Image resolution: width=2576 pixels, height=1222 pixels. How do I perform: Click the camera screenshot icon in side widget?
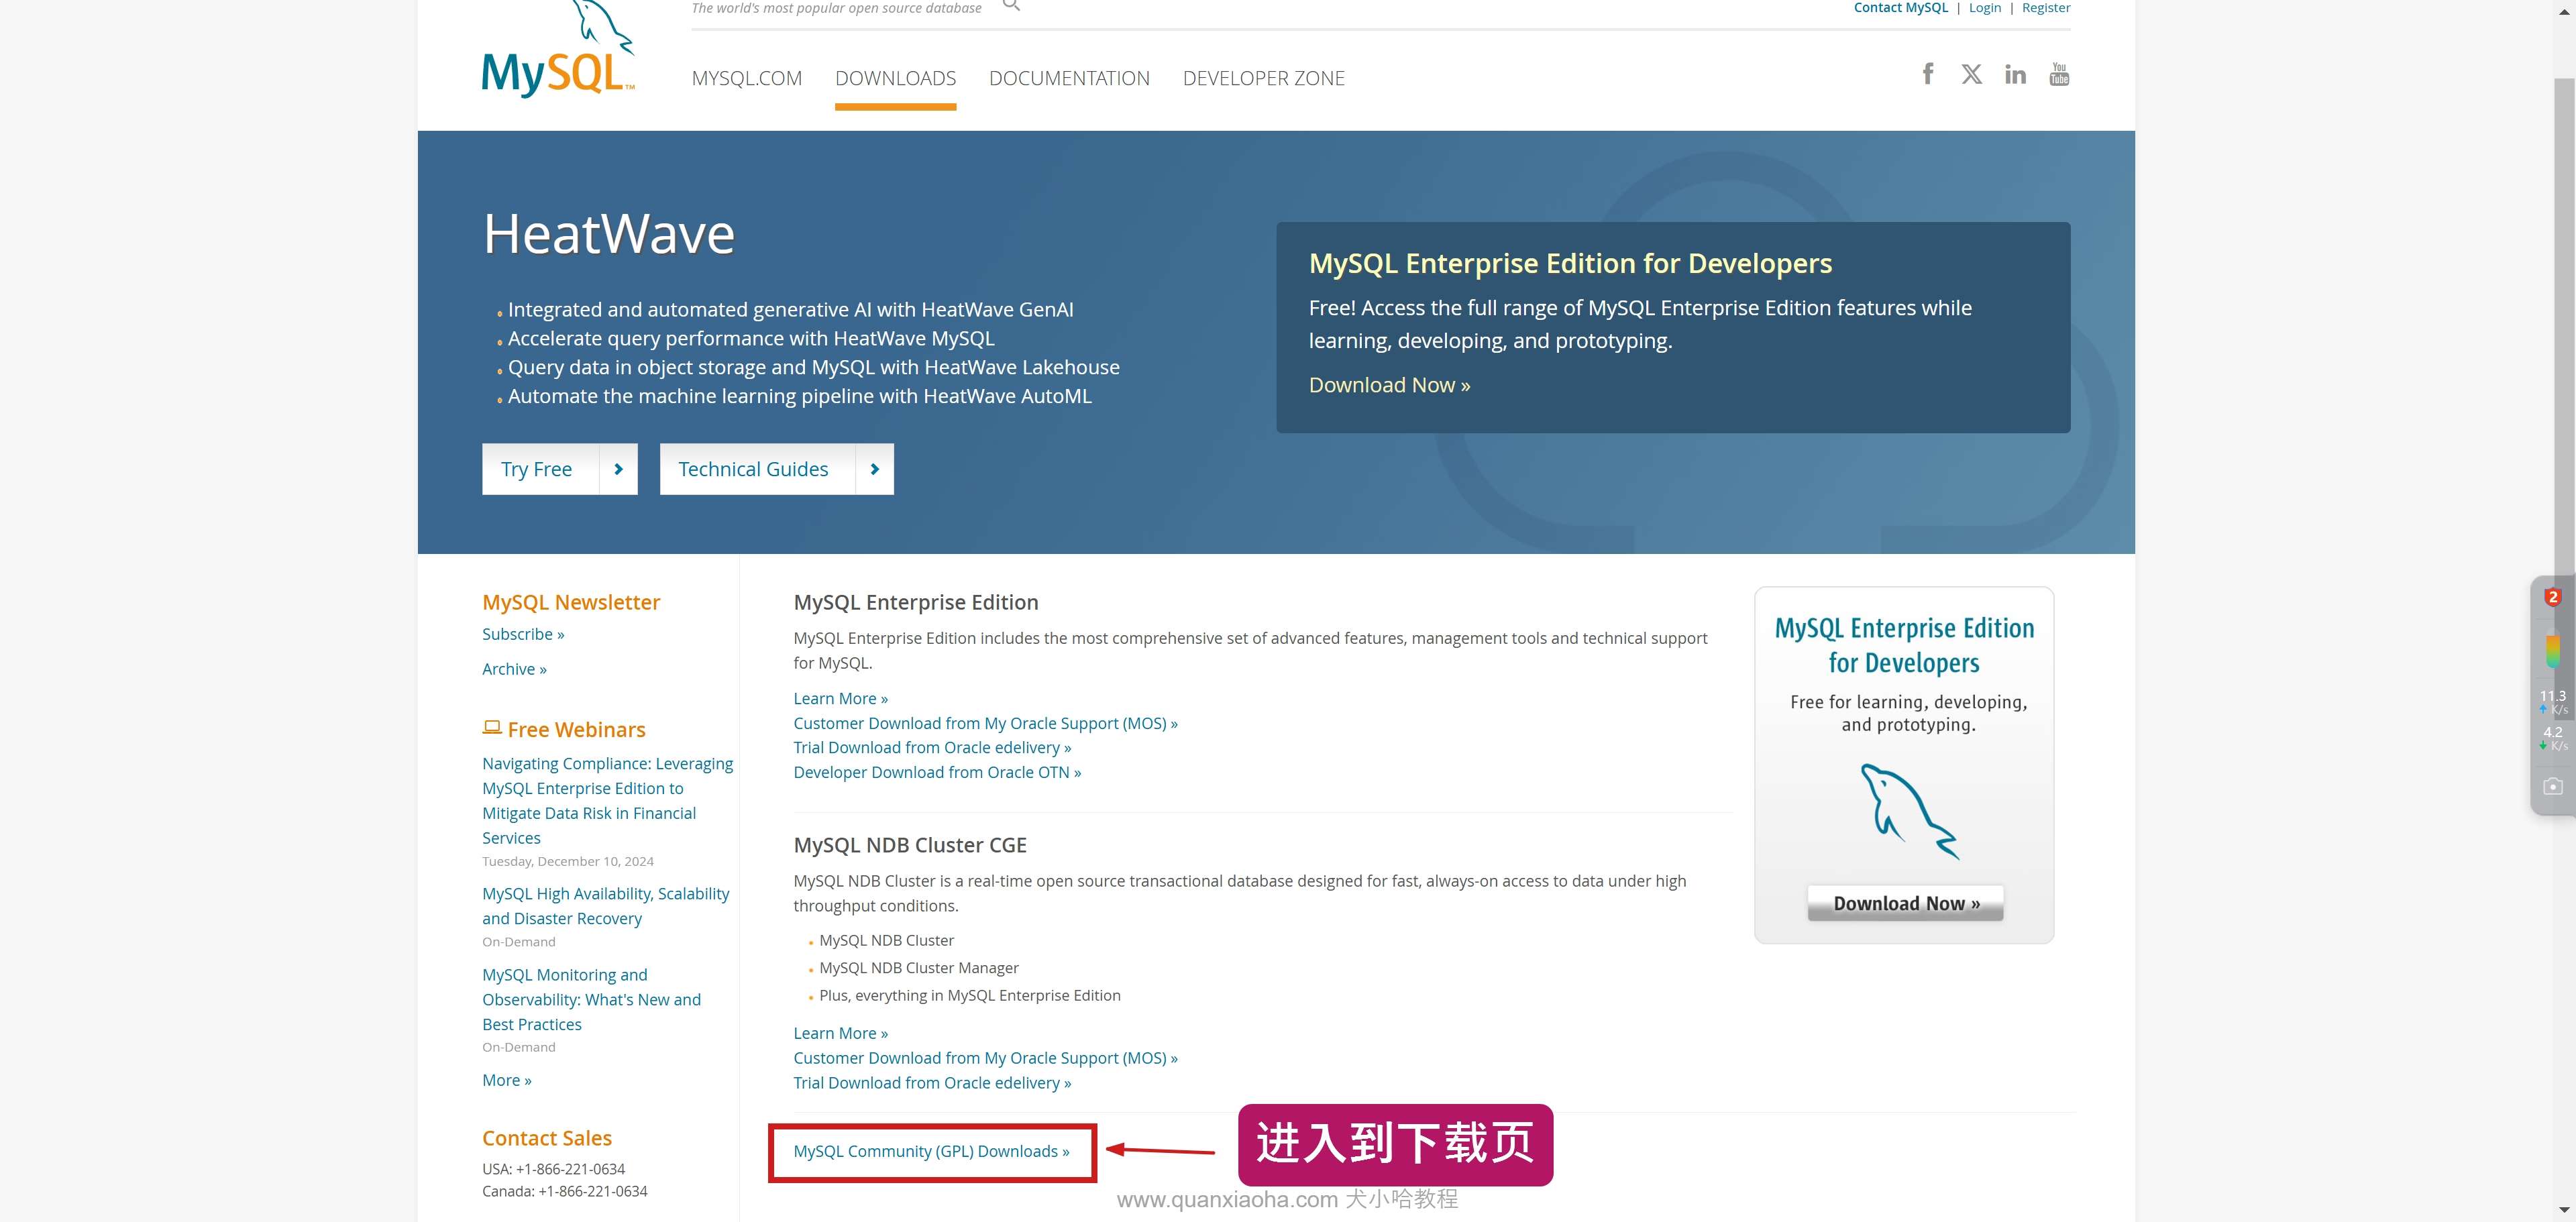click(x=2553, y=786)
